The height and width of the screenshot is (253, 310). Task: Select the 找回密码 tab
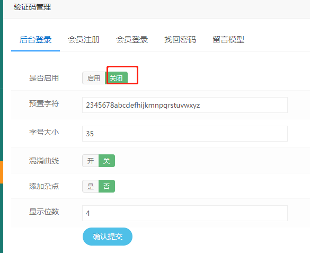[x=180, y=40]
